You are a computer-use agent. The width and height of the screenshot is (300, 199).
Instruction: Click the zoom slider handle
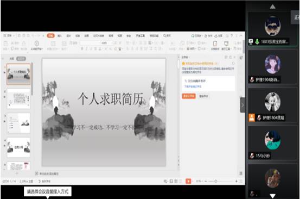tap(216, 181)
